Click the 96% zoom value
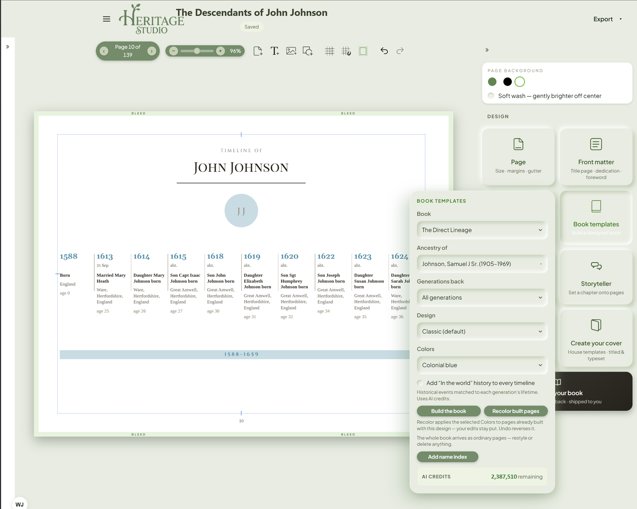 pos(235,51)
